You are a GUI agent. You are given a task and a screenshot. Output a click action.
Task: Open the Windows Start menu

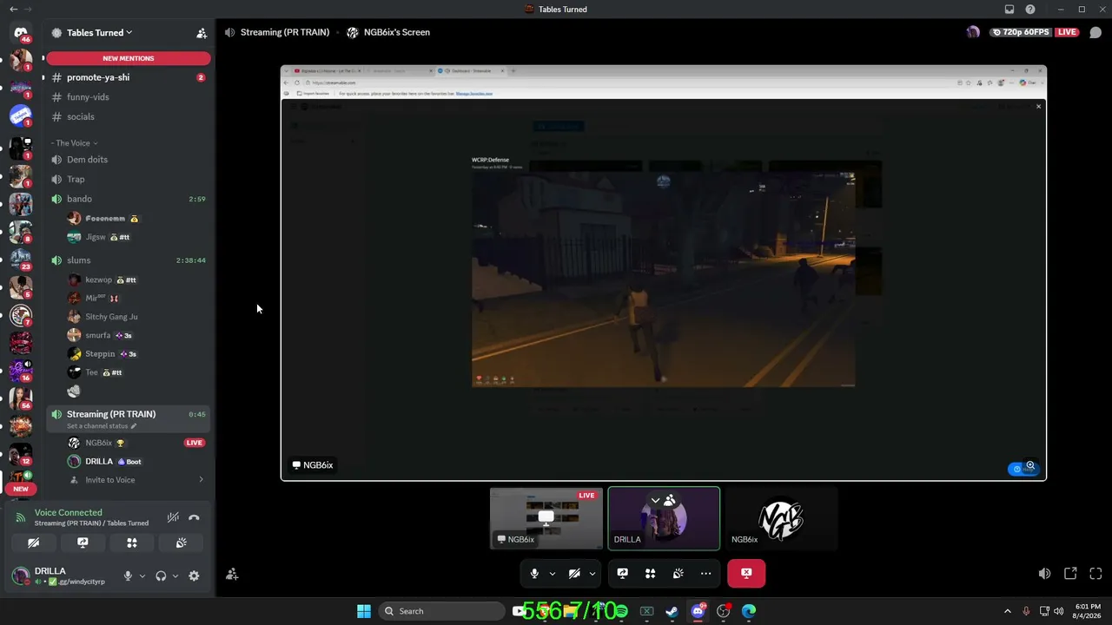pos(364,611)
